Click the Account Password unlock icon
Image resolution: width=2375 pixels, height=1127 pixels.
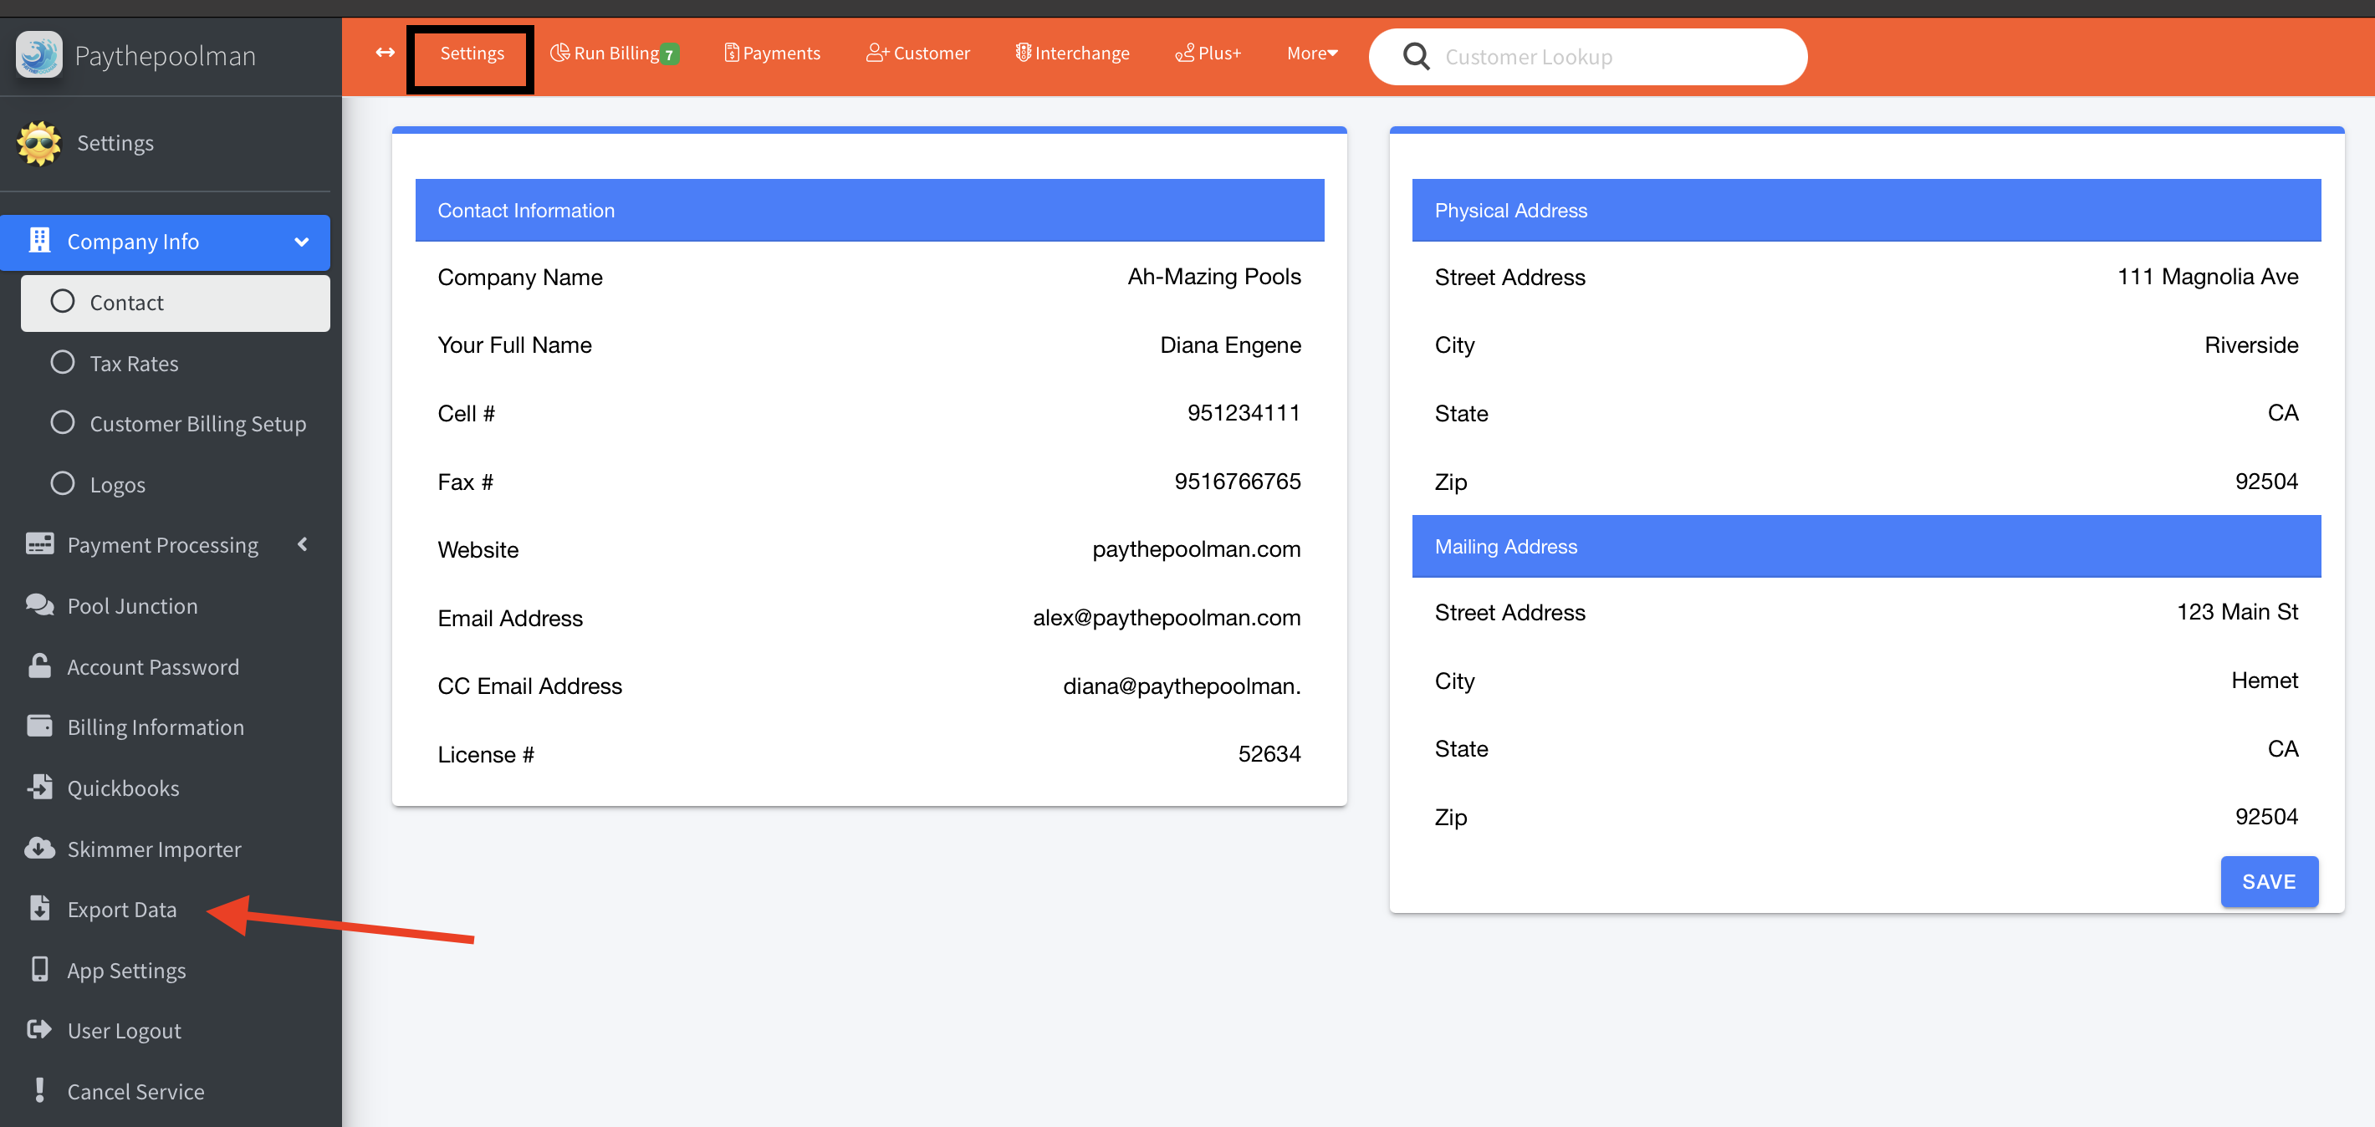coord(38,666)
